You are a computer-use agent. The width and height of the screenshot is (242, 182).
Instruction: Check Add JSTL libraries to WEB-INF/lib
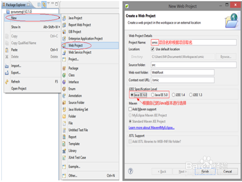pos(130,142)
